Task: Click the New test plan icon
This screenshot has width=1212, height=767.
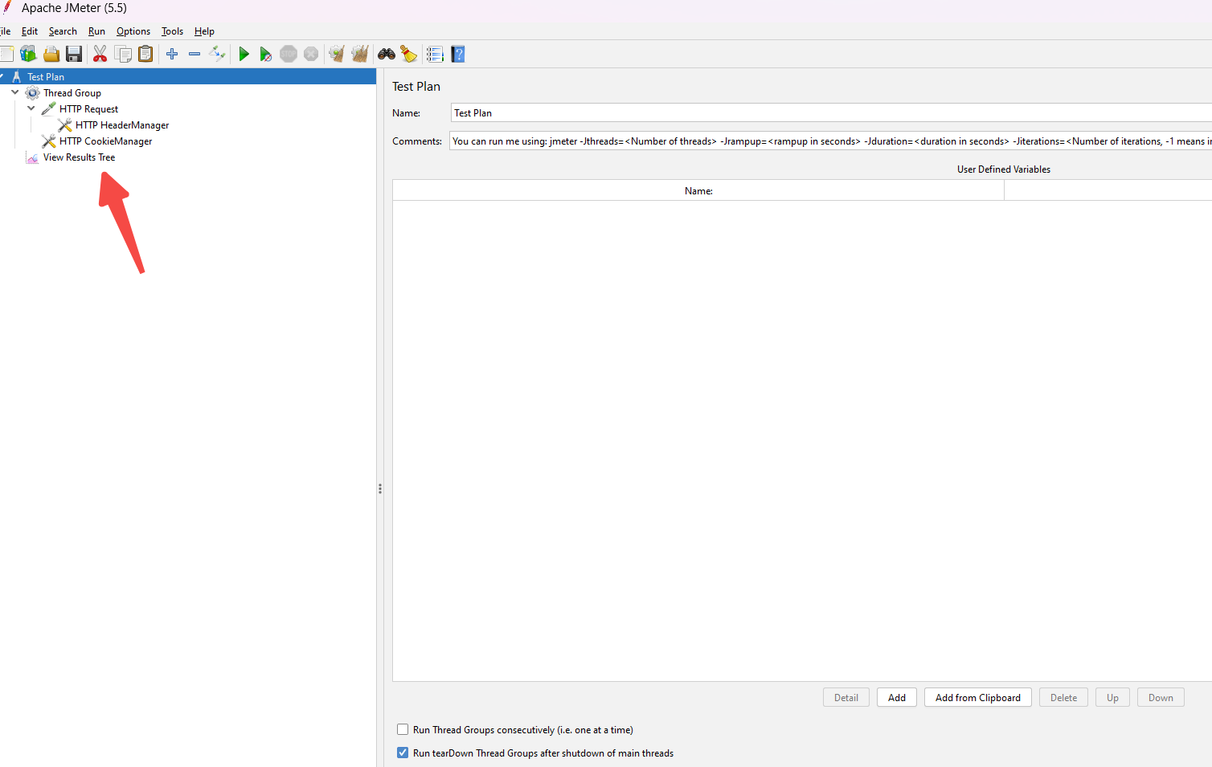Action: coord(6,54)
